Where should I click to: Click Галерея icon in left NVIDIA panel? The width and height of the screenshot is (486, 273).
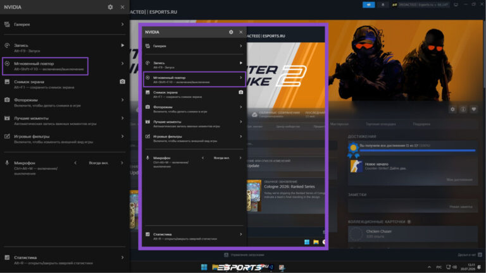pos(7,24)
